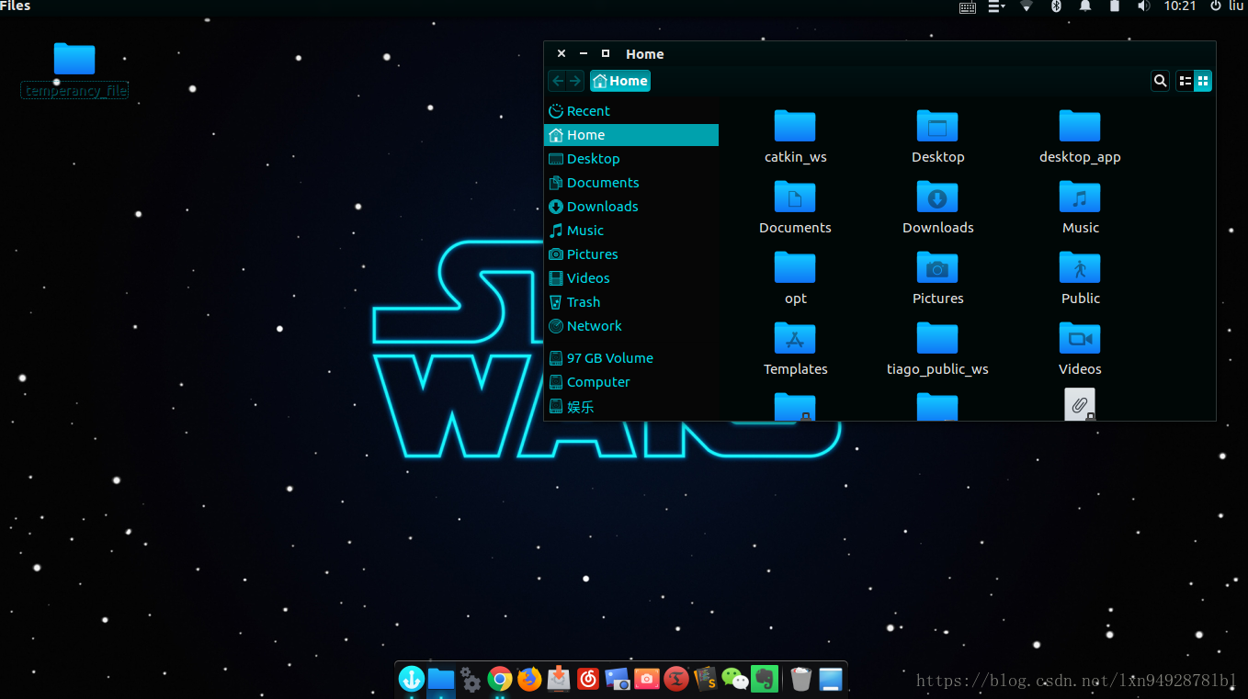1248x699 pixels.
Task: Open Desktop from the sidebar
Action: pyautogui.click(x=631, y=159)
